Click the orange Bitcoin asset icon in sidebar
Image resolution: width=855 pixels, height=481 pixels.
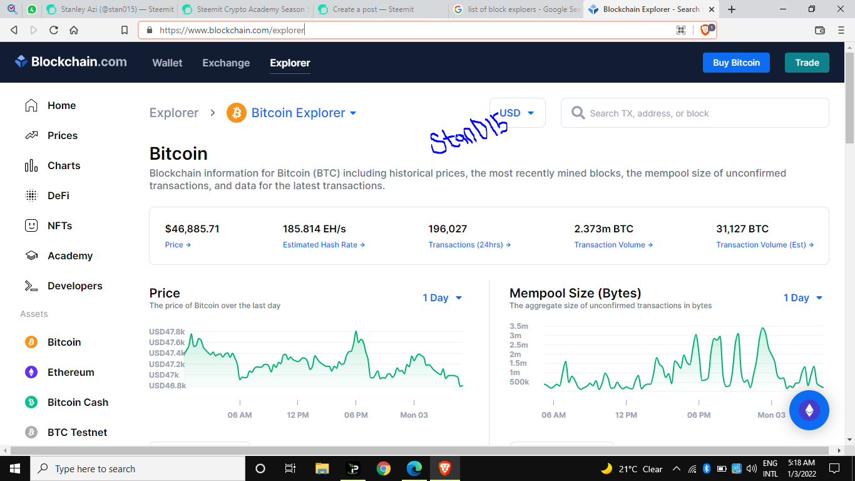point(31,342)
